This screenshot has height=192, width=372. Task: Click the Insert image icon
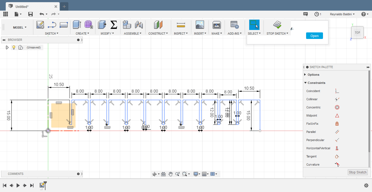pyautogui.click(x=200, y=25)
